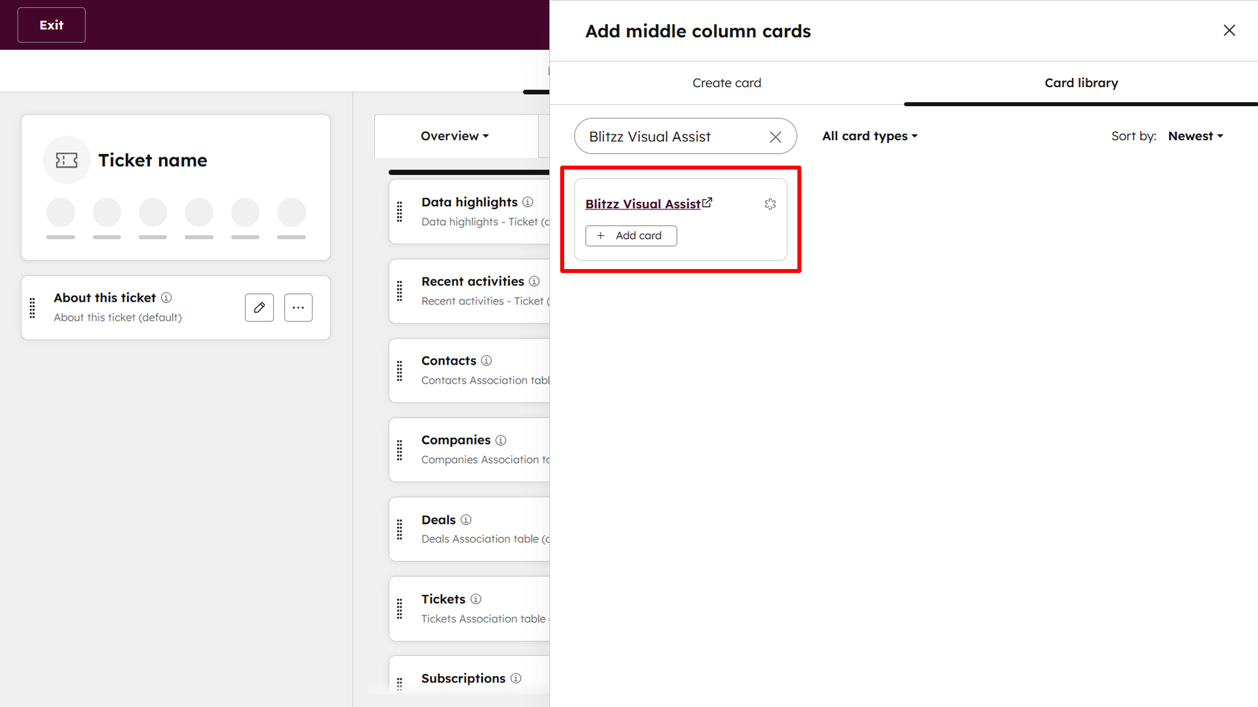Select the Card library tab
Screen dimensions: 1258x707
tap(1081, 83)
